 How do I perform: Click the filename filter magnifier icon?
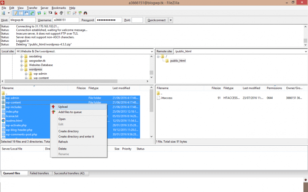click(x=75, y=13)
